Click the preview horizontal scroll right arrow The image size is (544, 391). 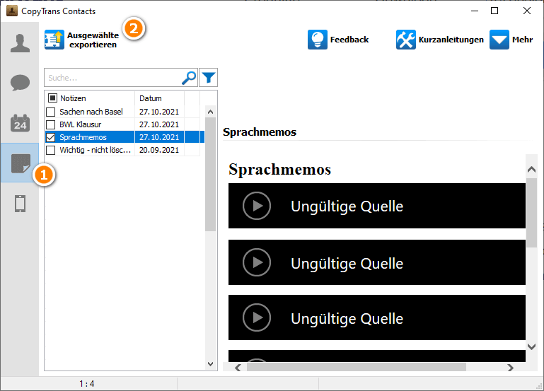tap(510, 368)
